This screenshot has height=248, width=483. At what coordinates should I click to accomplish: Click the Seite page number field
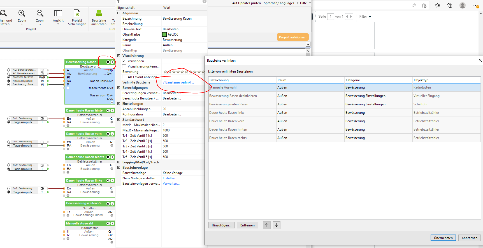tap(331, 17)
